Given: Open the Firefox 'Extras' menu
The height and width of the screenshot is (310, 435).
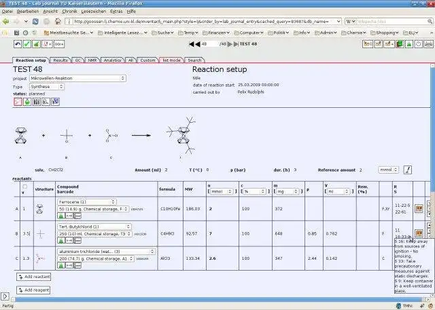Looking at the screenshot, I should [x=116, y=12].
